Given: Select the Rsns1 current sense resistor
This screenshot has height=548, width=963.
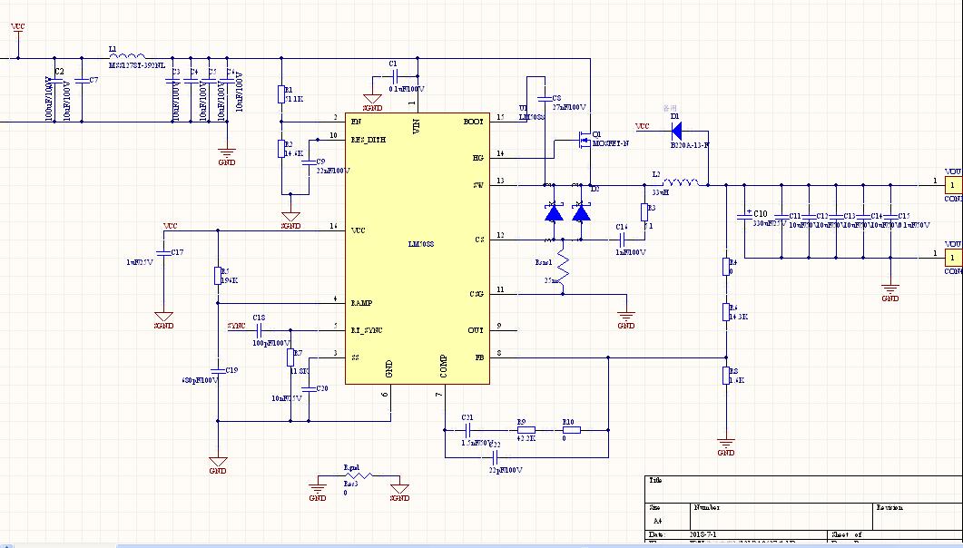Looking at the screenshot, I should coord(563,267).
